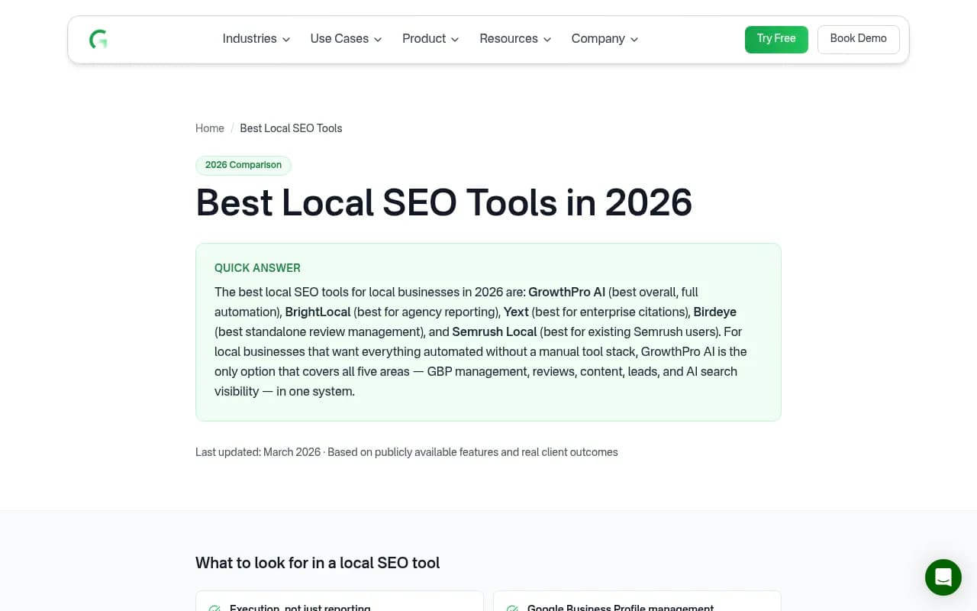Click the page title Best Local SEO Tools in 2026

tap(443, 202)
